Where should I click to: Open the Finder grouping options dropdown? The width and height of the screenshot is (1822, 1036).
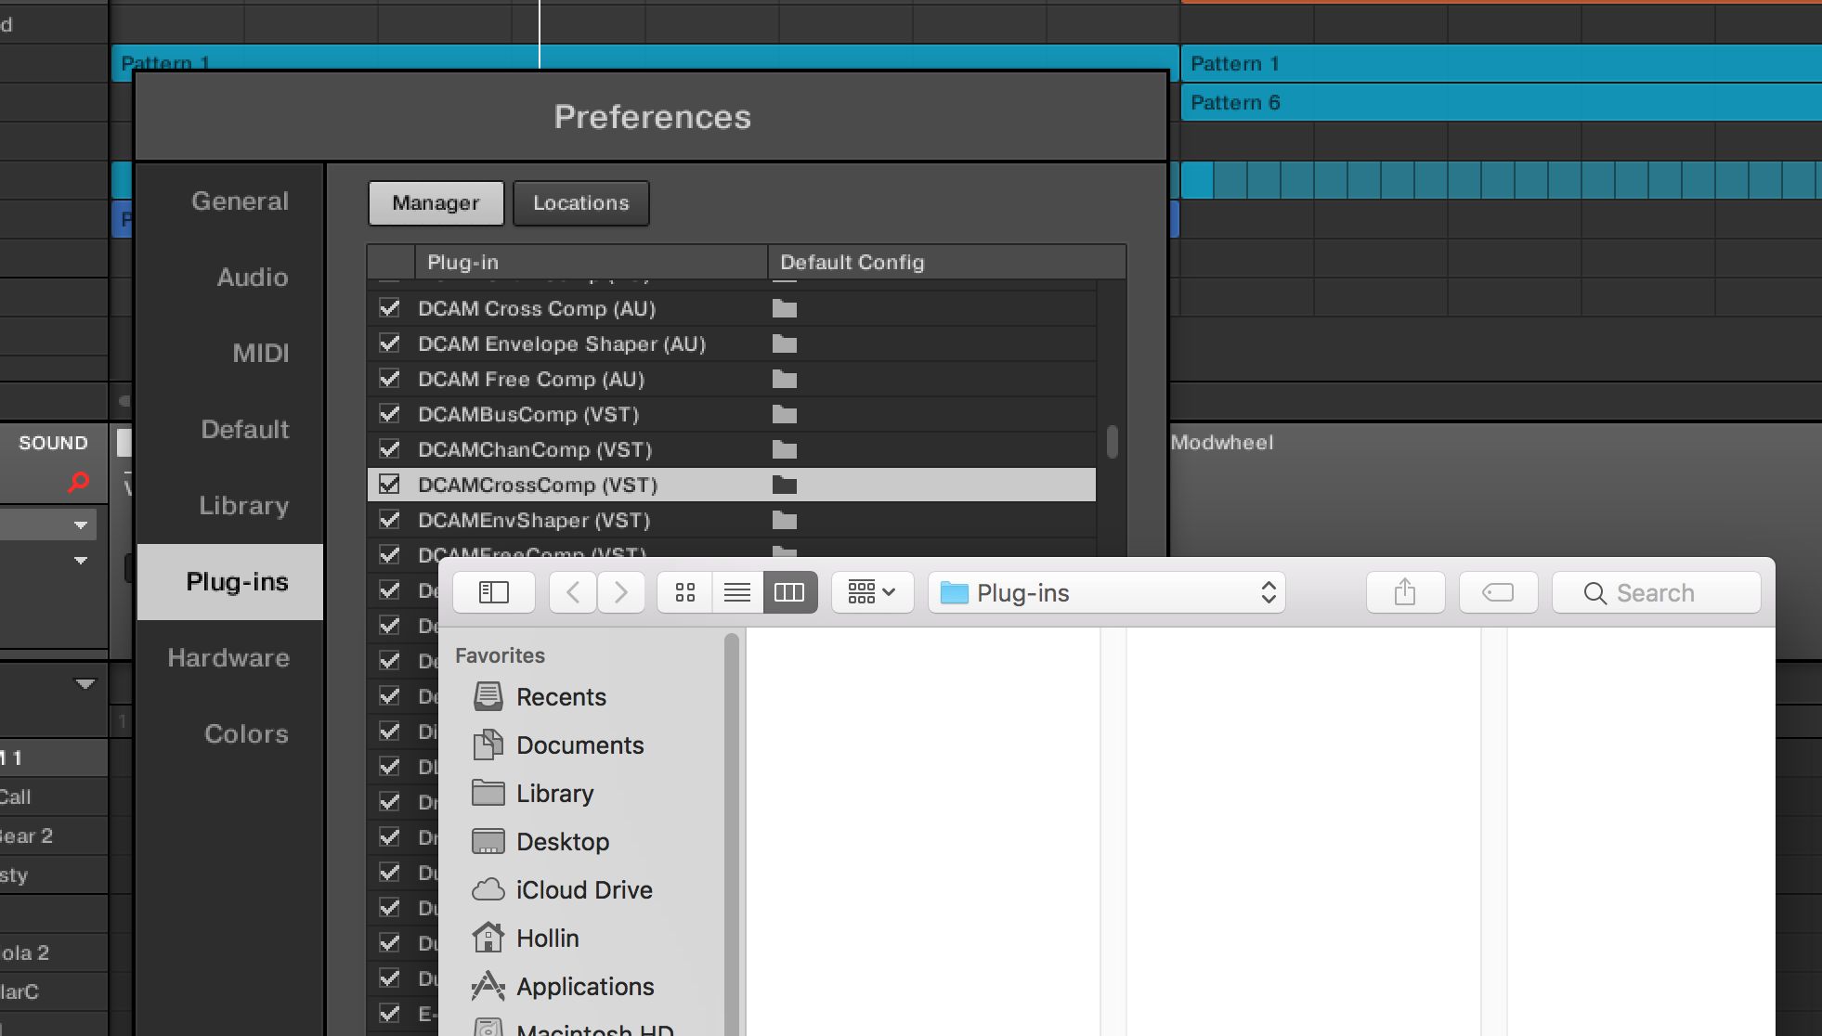coord(871,591)
